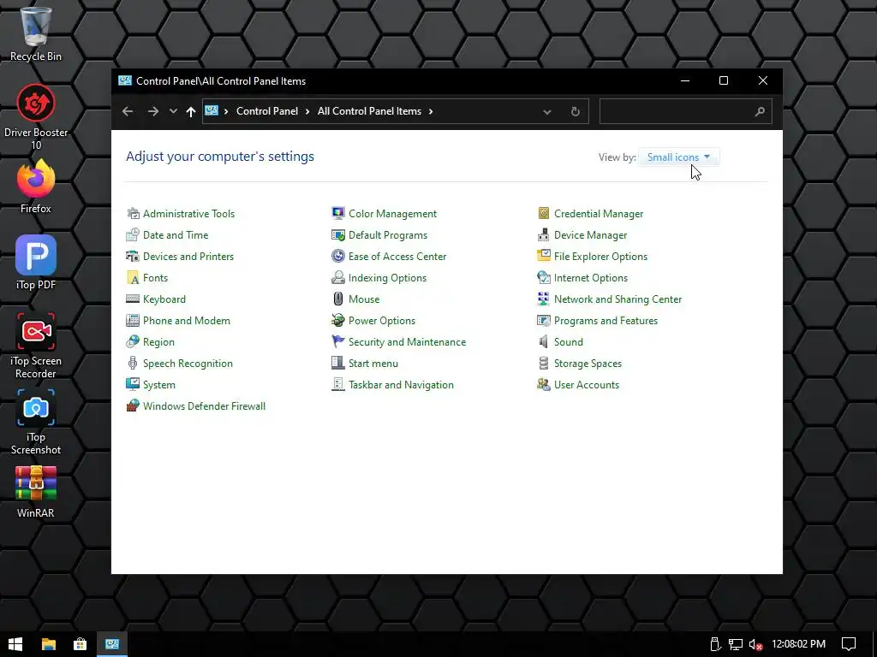This screenshot has height=657, width=877.
Task: Open Microsoft Store from the taskbar
Action: coord(80,644)
